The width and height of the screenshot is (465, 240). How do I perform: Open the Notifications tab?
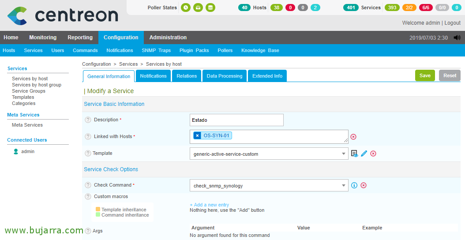[153, 76]
